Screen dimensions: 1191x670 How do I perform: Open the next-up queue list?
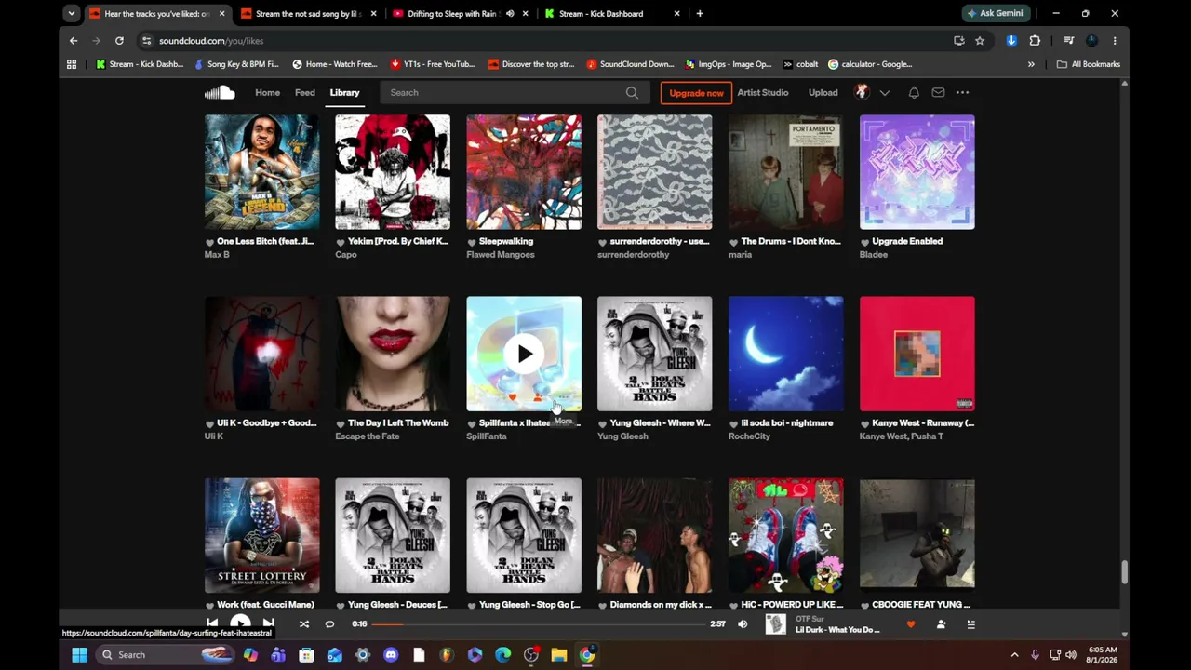[x=970, y=624]
